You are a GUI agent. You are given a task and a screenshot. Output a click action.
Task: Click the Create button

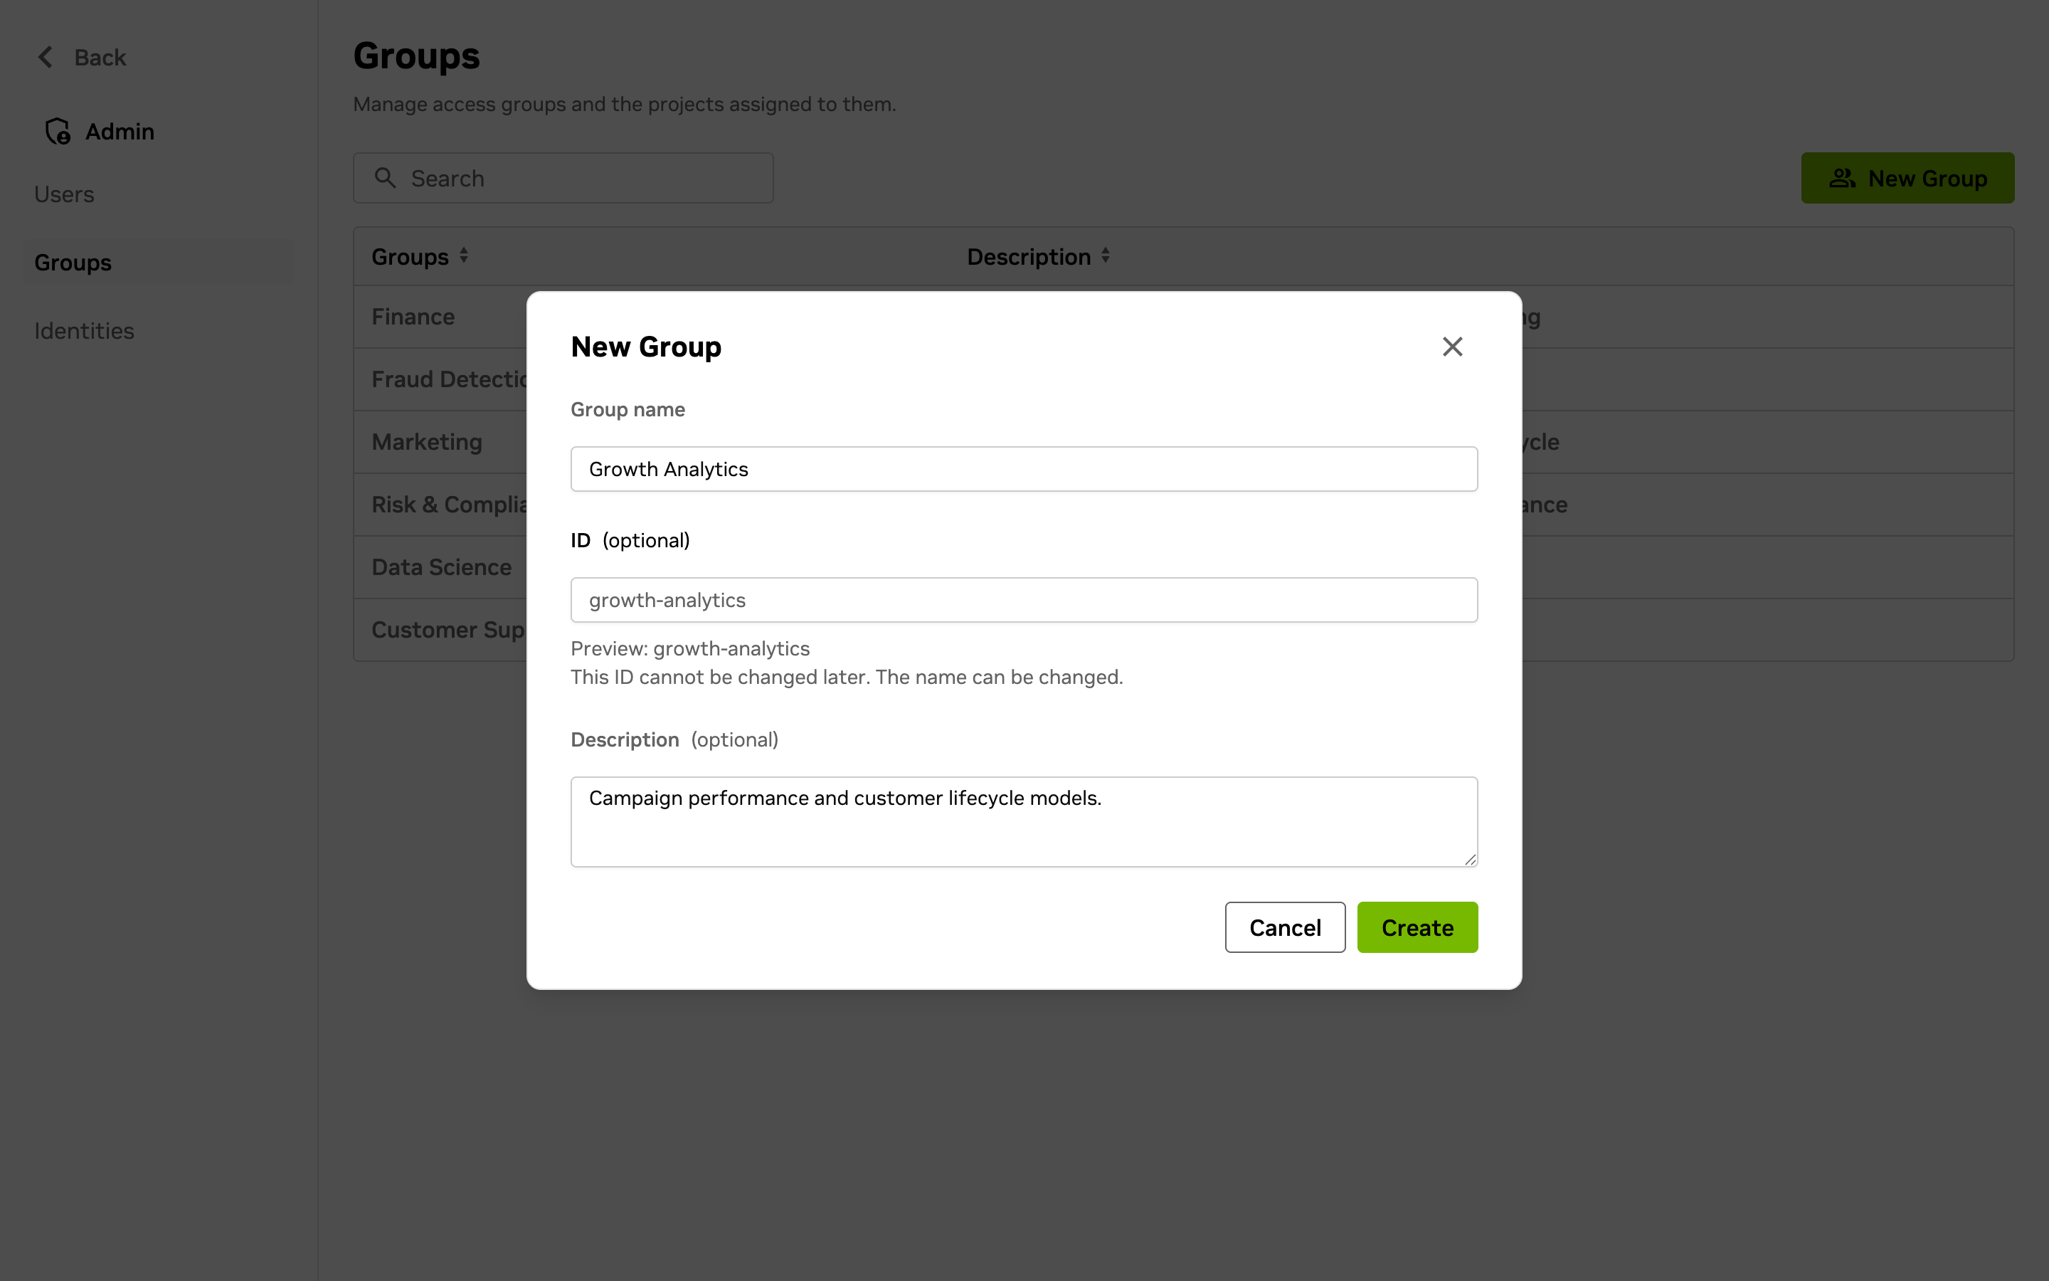click(x=1417, y=927)
